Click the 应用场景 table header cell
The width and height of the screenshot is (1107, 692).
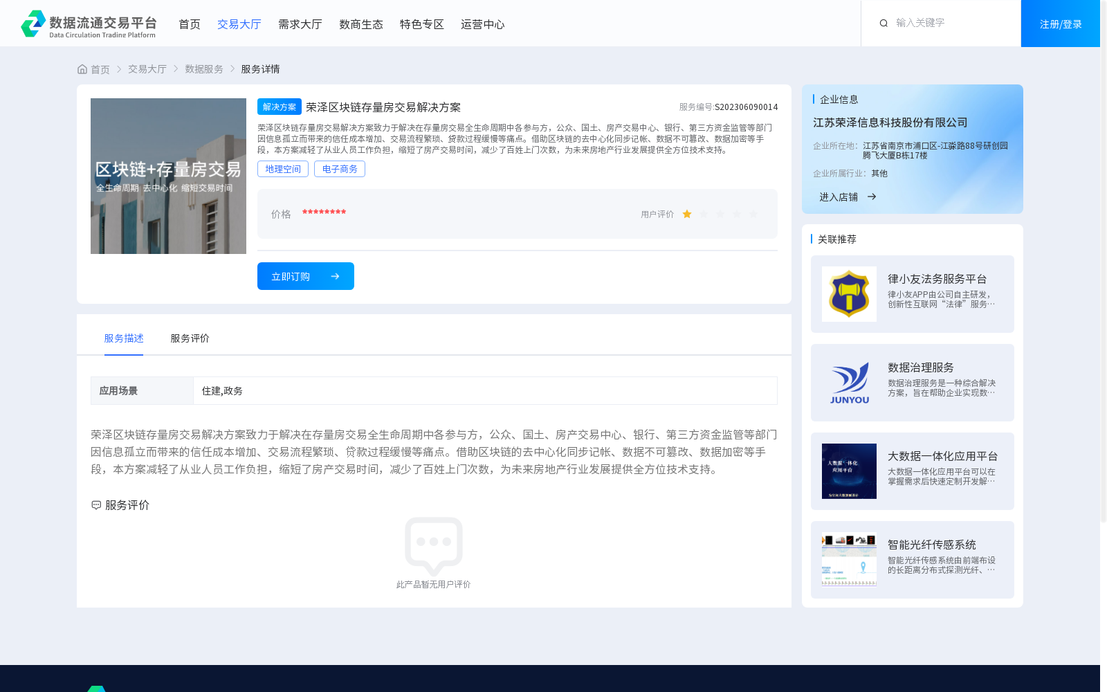(x=142, y=391)
